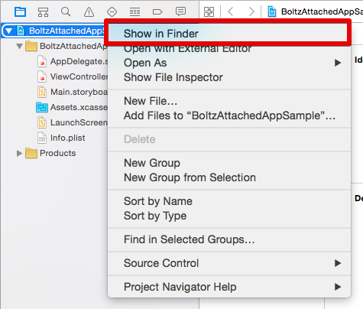
Task: Go back with the left chevron
Action: 231,11
